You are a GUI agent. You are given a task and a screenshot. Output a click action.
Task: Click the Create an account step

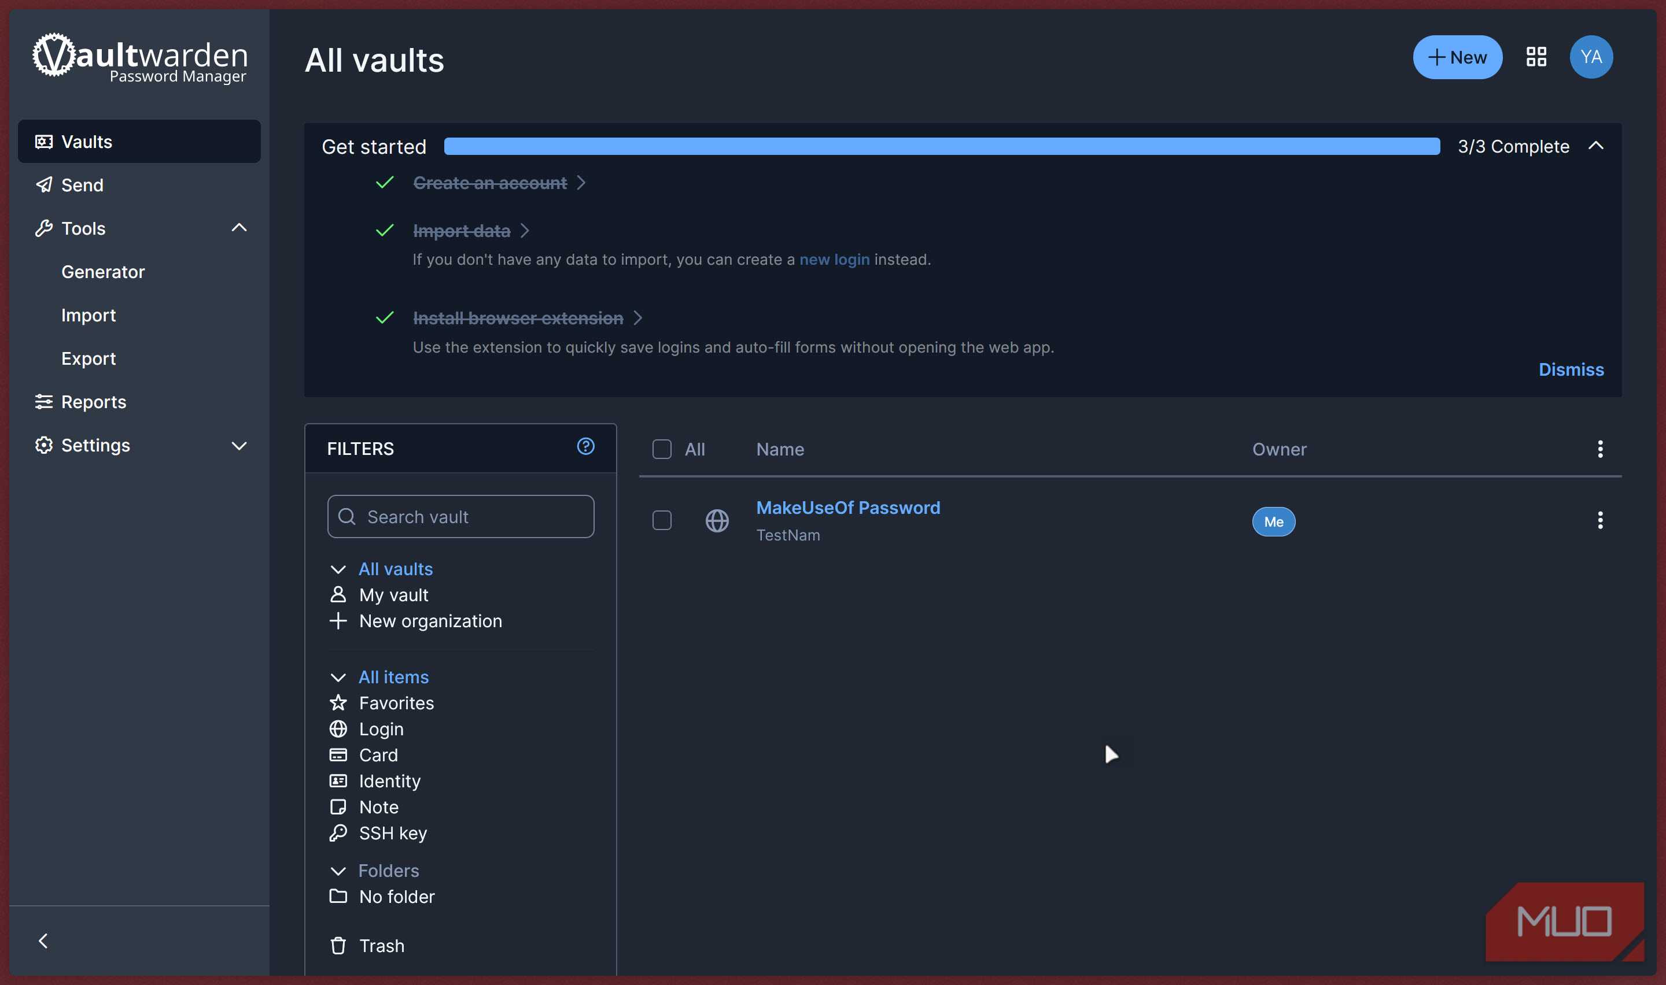[489, 183]
